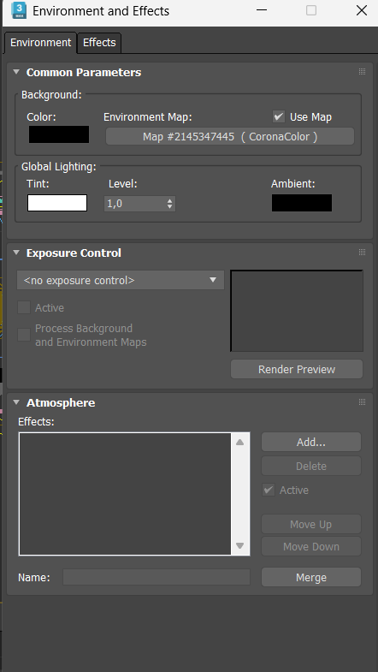Click the Effects list scroll down arrow
The image size is (378, 672).
coord(239,546)
